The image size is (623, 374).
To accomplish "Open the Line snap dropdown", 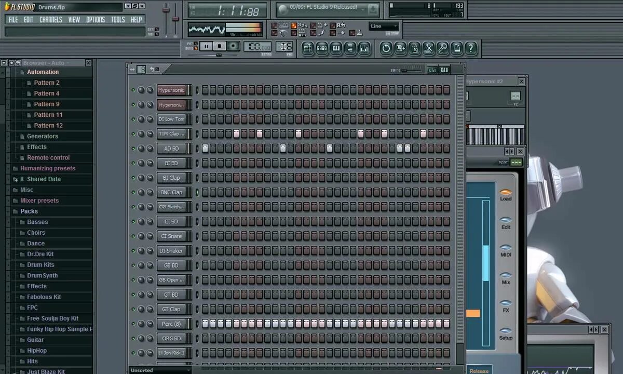I will pyautogui.click(x=384, y=26).
